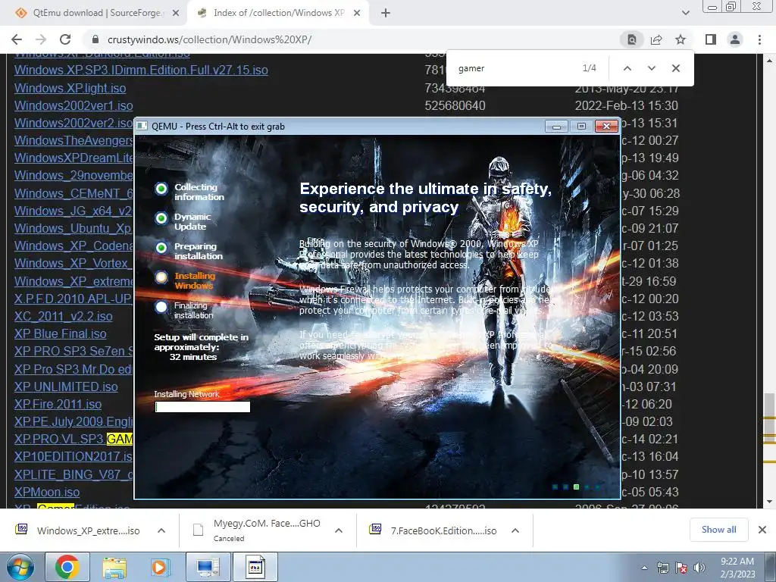Click the Collecting information step indicator

click(161, 189)
